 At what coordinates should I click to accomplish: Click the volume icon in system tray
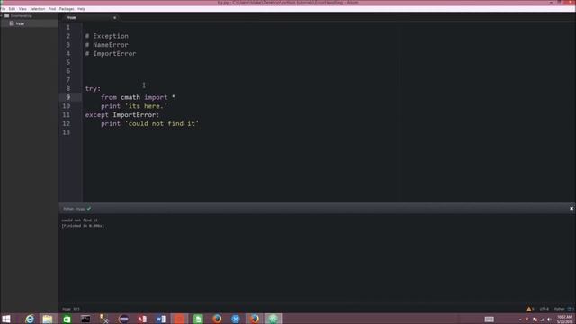(549, 319)
